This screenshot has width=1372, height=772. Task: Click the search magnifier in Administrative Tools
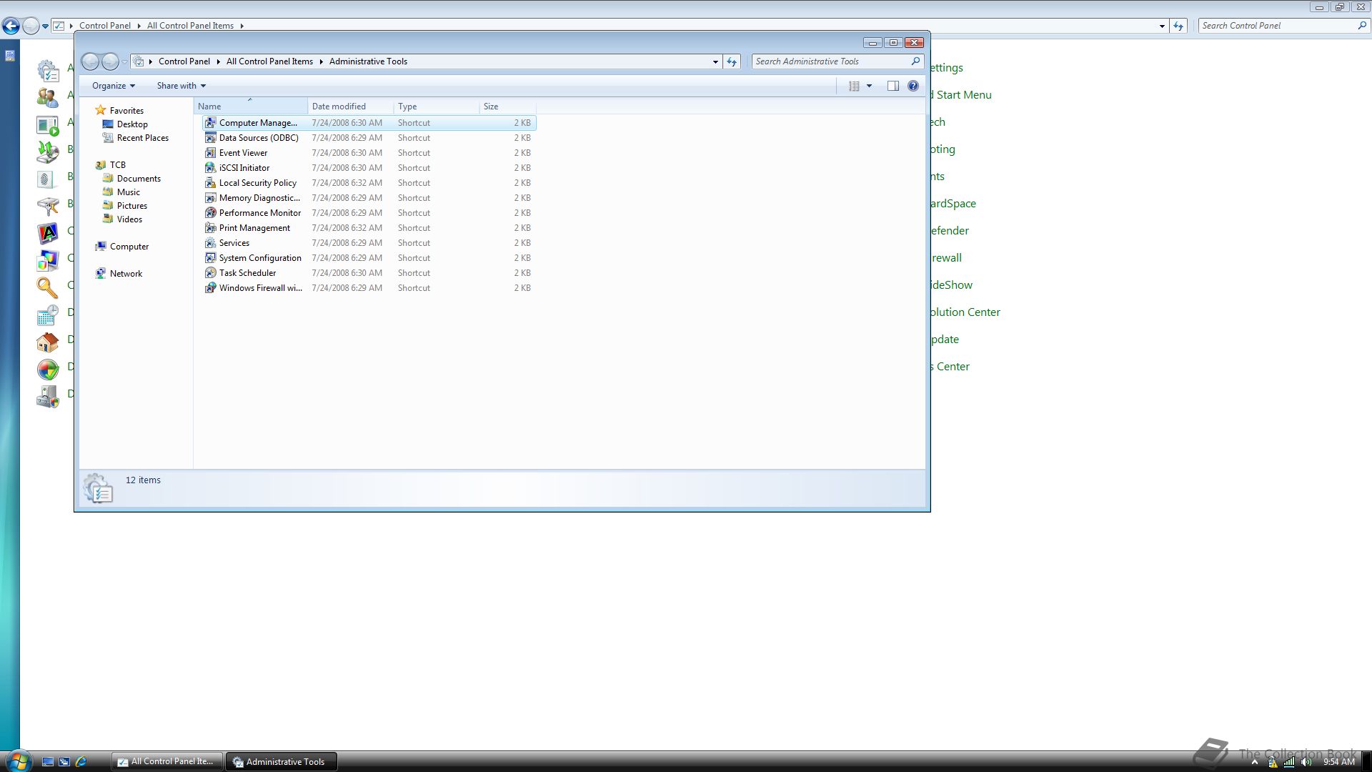point(915,61)
